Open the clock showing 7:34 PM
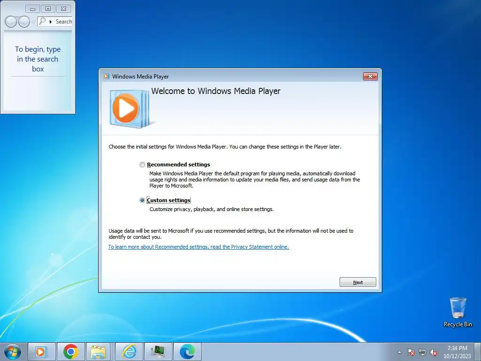Image resolution: width=481 pixels, height=361 pixels. point(457,352)
